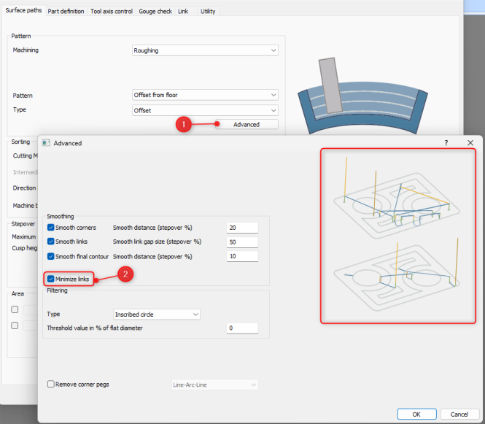Screen dimensions: 485x424
Task: Click the Smooth link gap size field
Action: [242, 242]
